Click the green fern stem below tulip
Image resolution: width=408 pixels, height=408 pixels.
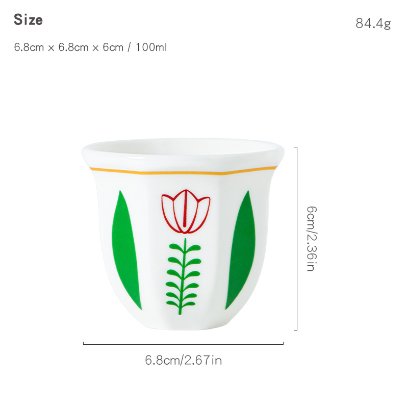(x=184, y=276)
